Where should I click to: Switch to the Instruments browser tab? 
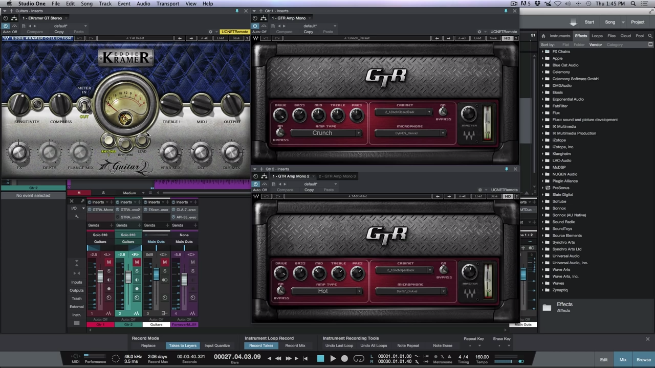[x=560, y=36]
